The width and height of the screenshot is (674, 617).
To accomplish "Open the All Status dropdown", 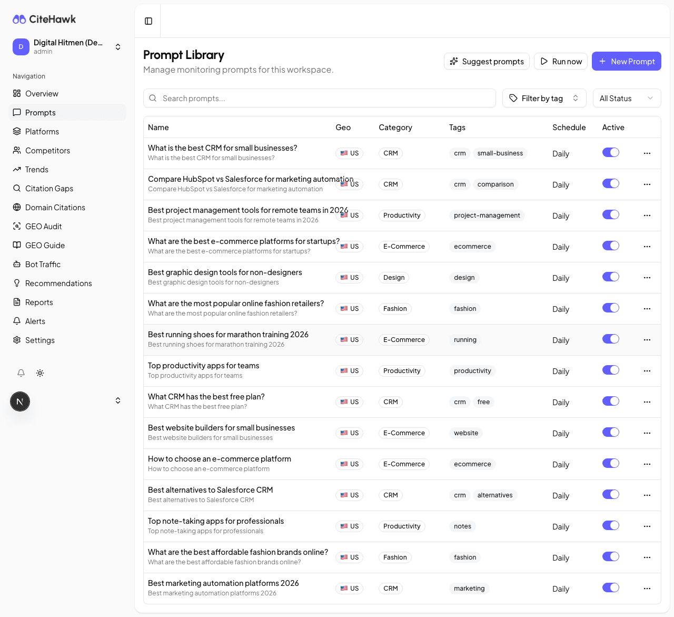I will [x=627, y=98].
